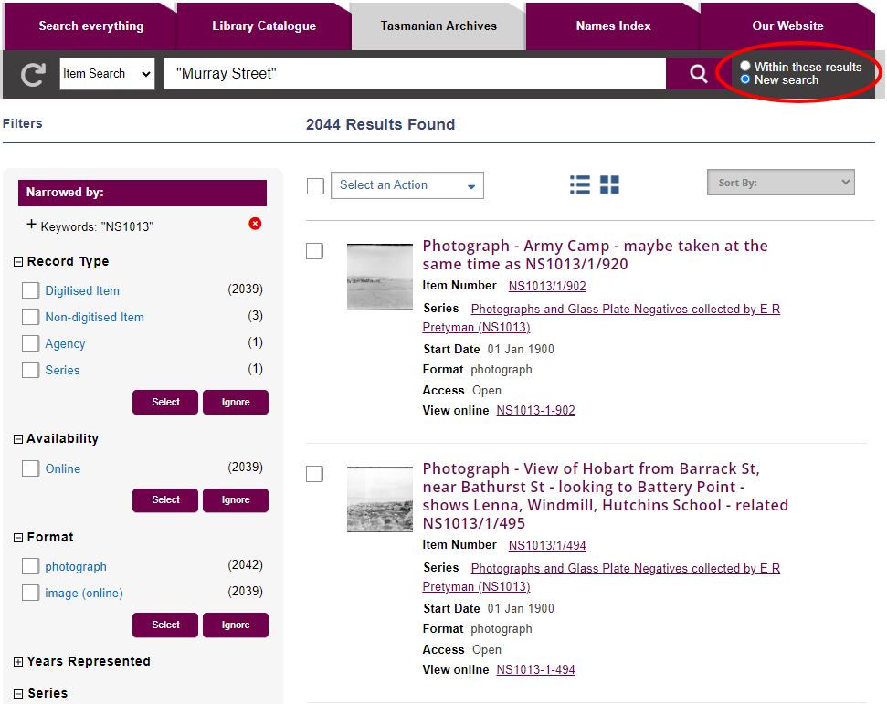Switch to list view layout

[580, 185]
